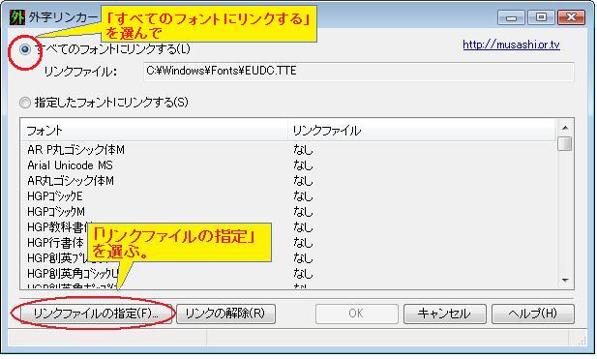Select the HGP教科書体 font row

pos(288,227)
